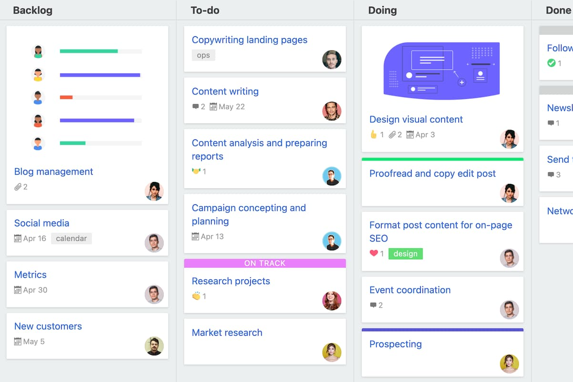The image size is (573, 382).
Task: Click the ops tag on Copywriting card
Action: click(203, 55)
